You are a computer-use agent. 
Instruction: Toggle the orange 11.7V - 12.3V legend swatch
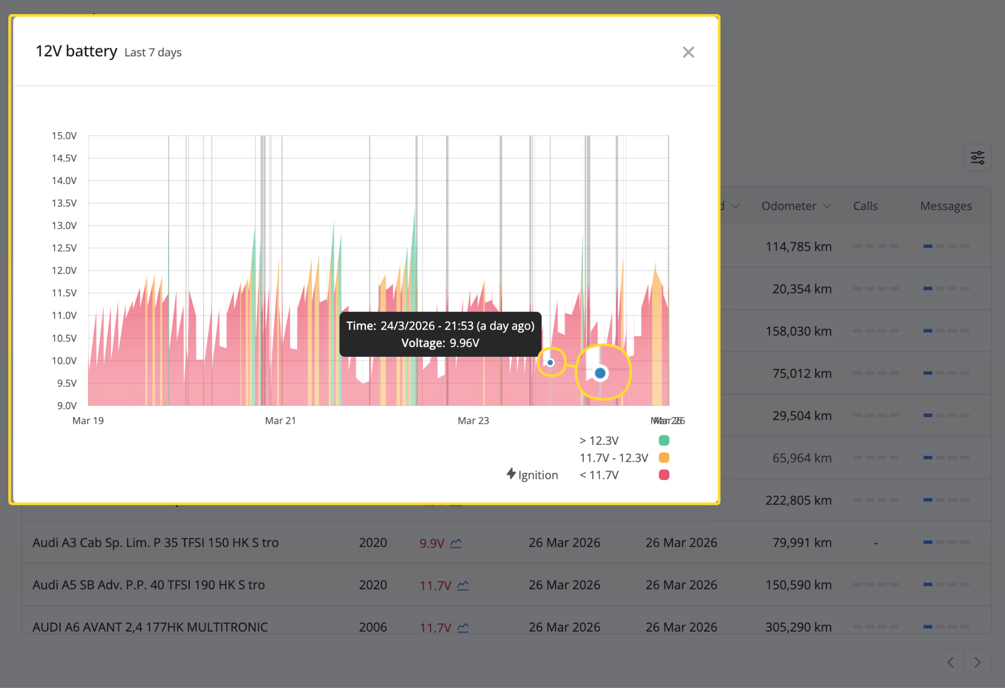point(664,457)
